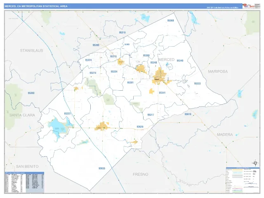
Task: Select ZIP code label 95301
Action: tap(130, 82)
